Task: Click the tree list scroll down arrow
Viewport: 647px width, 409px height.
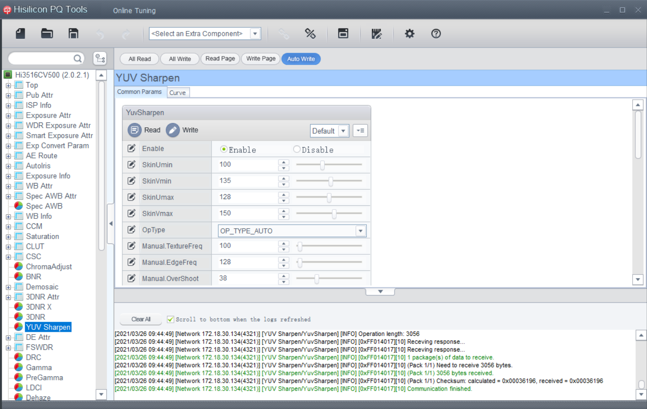Action: 101,395
